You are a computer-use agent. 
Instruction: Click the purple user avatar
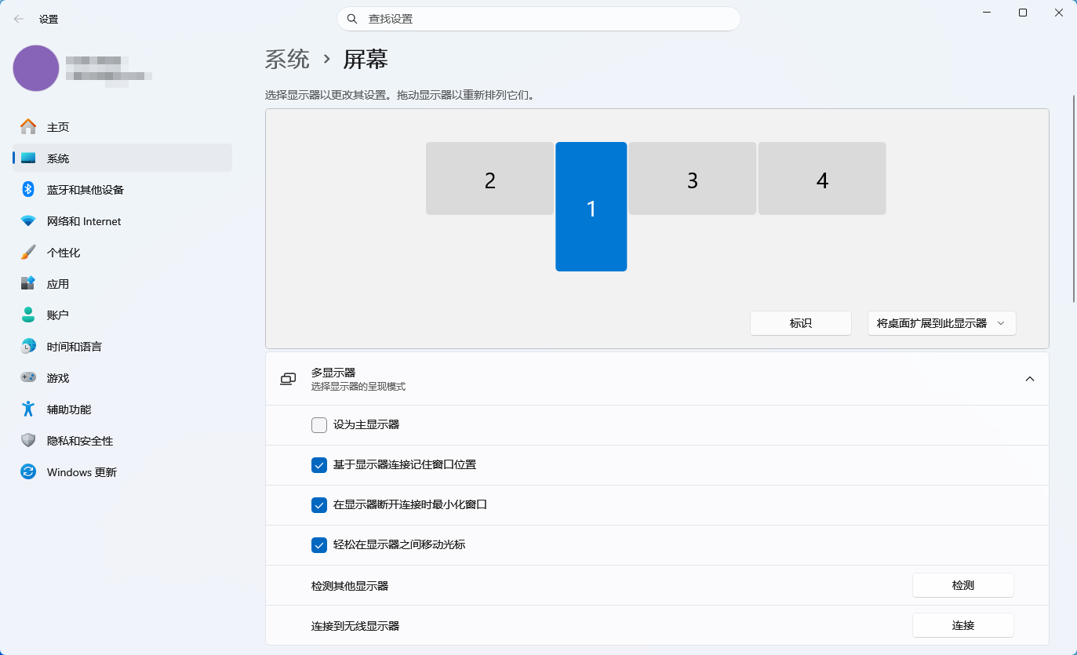(x=36, y=68)
